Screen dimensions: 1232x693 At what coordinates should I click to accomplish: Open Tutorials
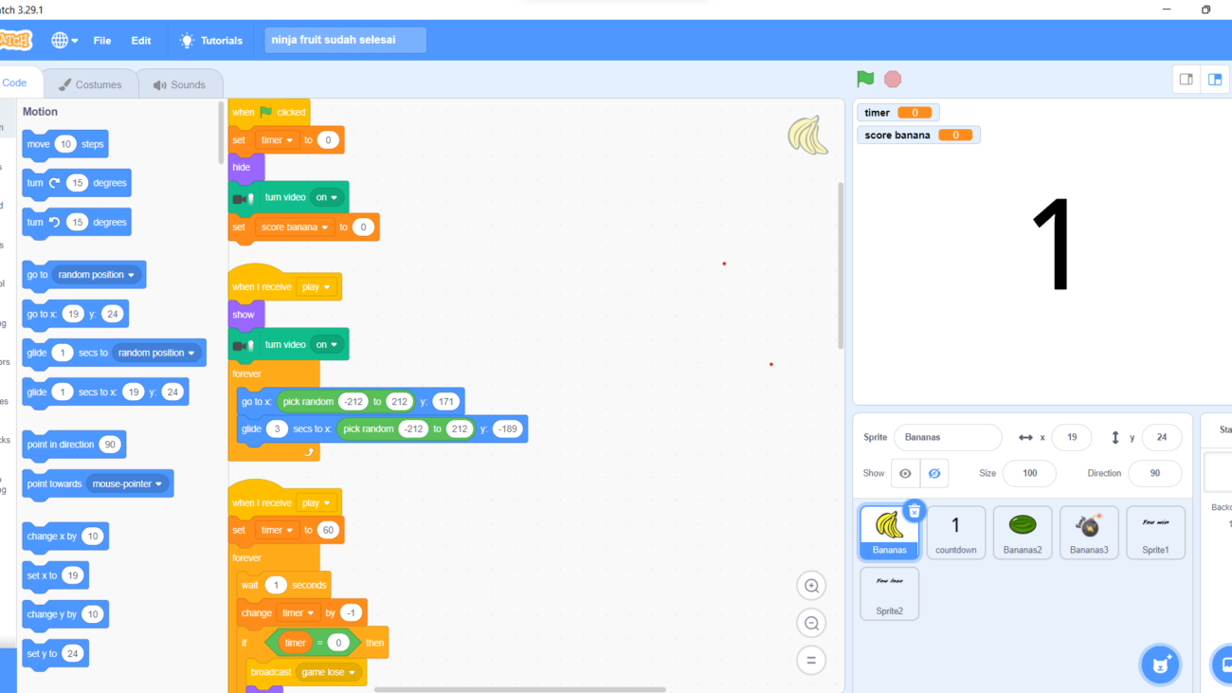click(x=211, y=41)
